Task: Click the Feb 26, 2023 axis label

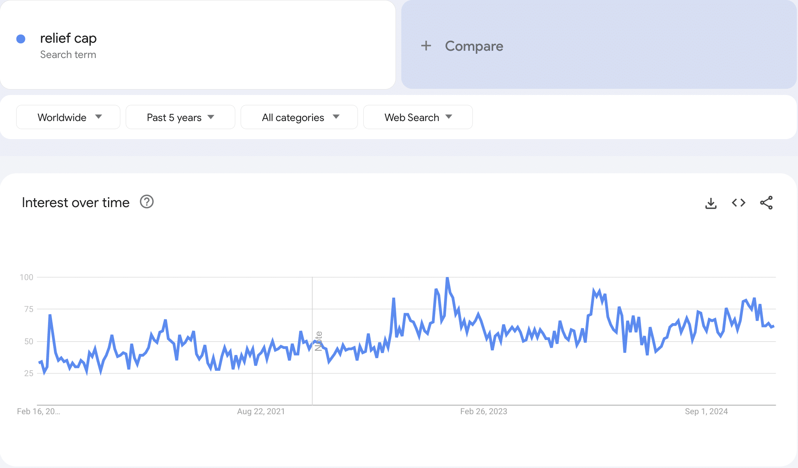Action: coord(484,412)
